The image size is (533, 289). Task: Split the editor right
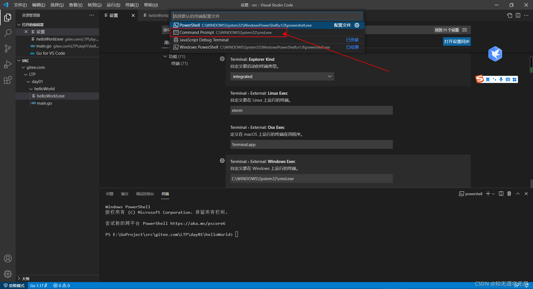518,16
